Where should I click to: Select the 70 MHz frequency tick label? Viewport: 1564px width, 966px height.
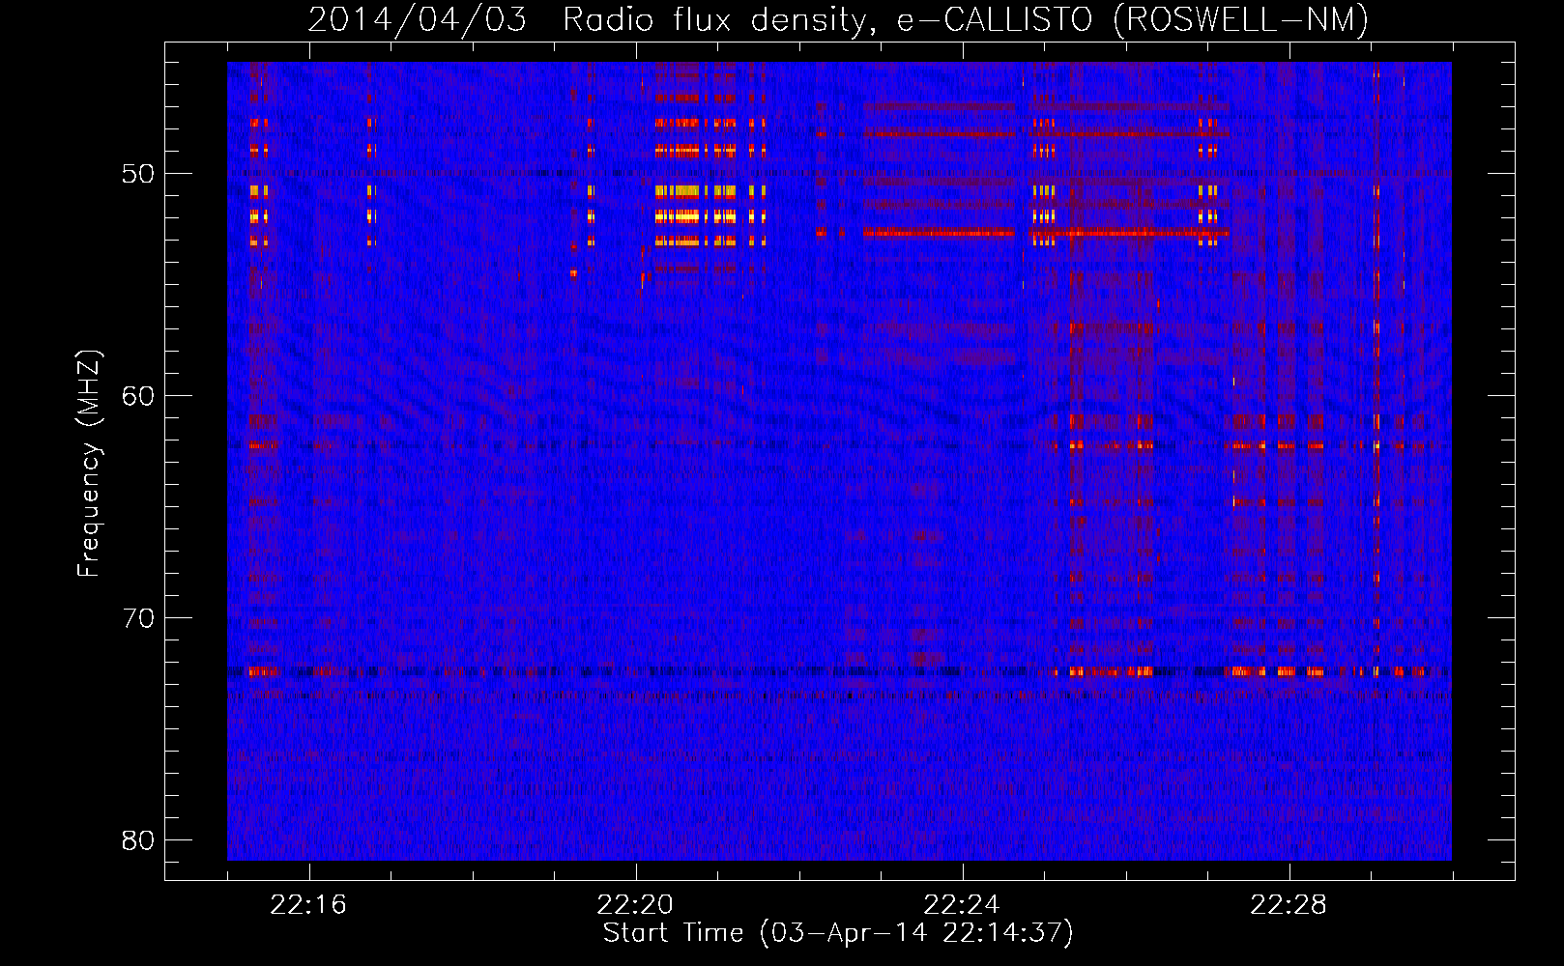[137, 618]
